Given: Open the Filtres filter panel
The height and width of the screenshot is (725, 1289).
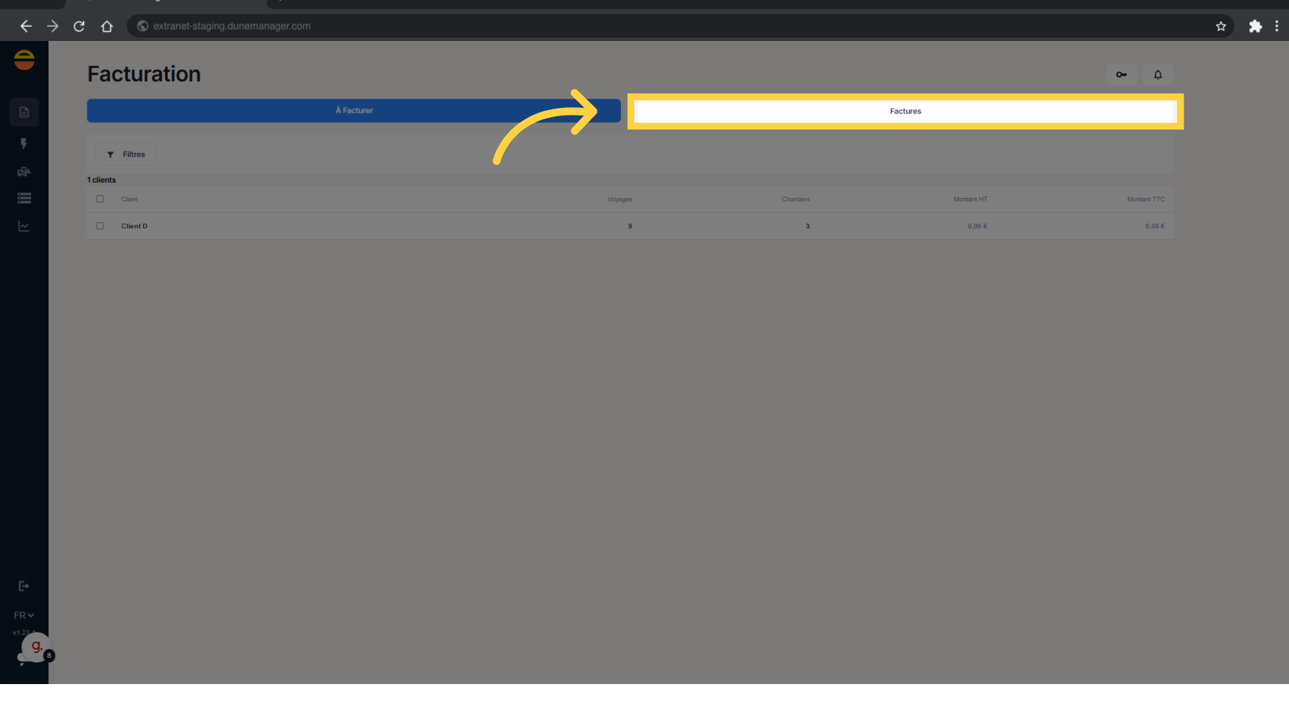Looking at the screenshot, I should pos(126,154).
